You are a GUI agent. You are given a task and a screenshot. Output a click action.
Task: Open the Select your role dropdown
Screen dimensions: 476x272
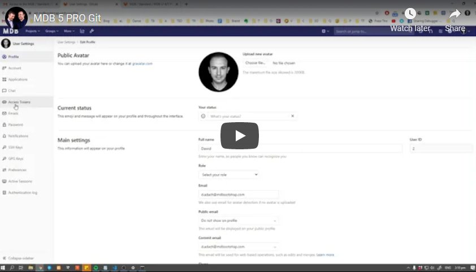[229, 175]
